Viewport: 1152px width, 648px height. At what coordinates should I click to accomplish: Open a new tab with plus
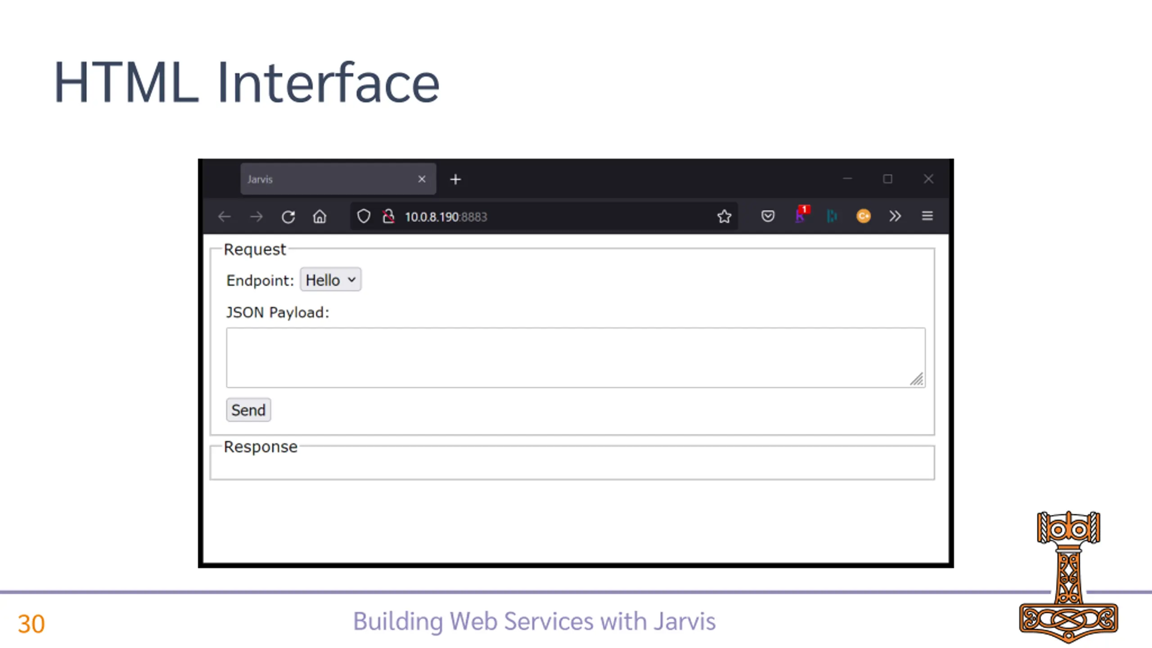pyautogui.click(x=455, y=179)
